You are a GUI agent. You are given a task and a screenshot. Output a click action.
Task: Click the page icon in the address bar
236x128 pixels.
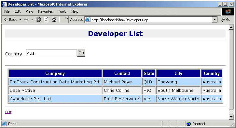(88, 20)
